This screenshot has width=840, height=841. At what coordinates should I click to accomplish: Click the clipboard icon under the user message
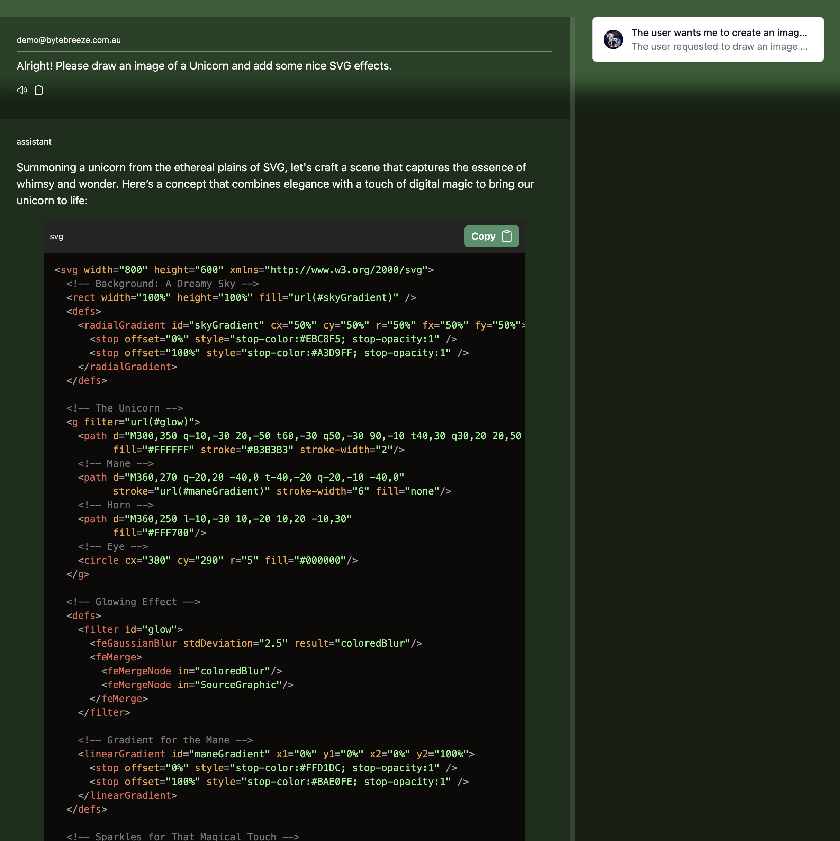(x=39, y=90)
